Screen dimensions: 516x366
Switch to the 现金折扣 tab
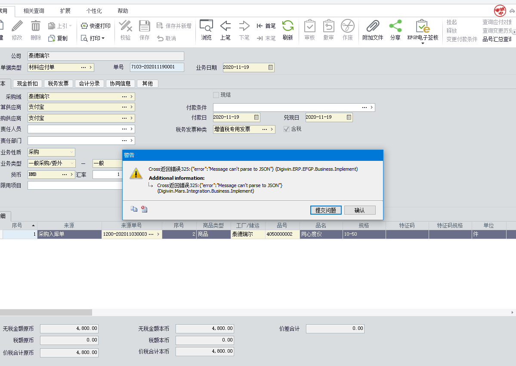coord(27,83)
